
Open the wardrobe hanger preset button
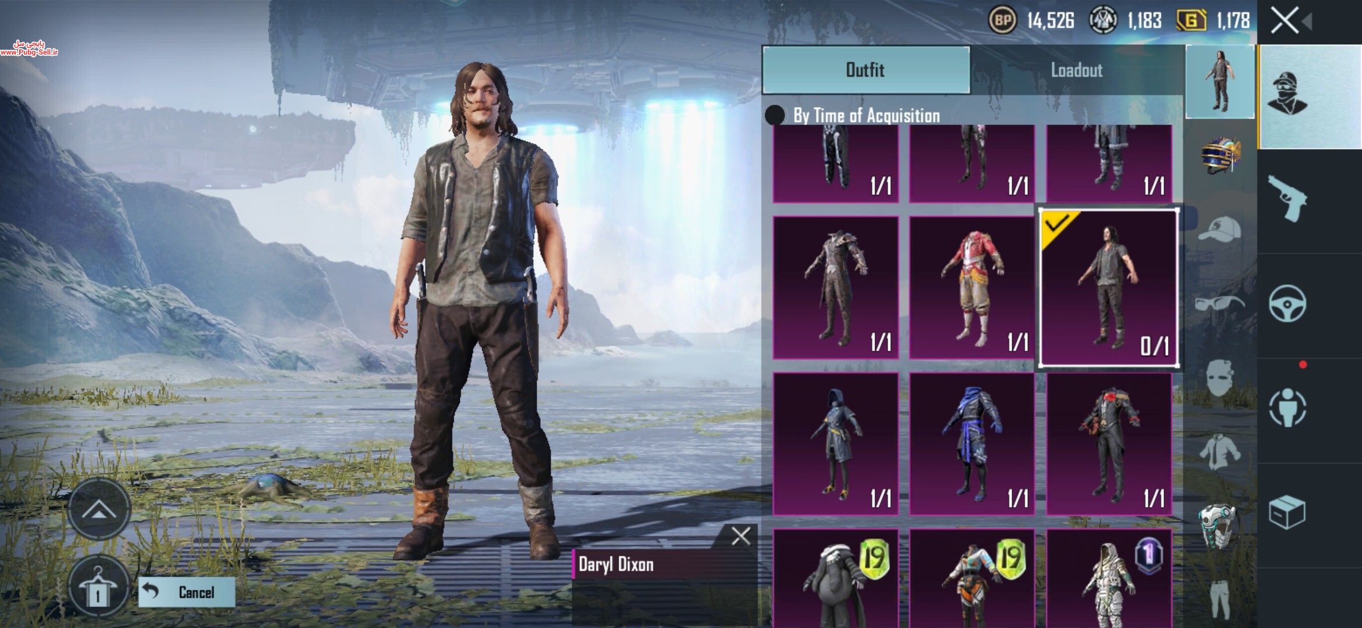point(98,588)
